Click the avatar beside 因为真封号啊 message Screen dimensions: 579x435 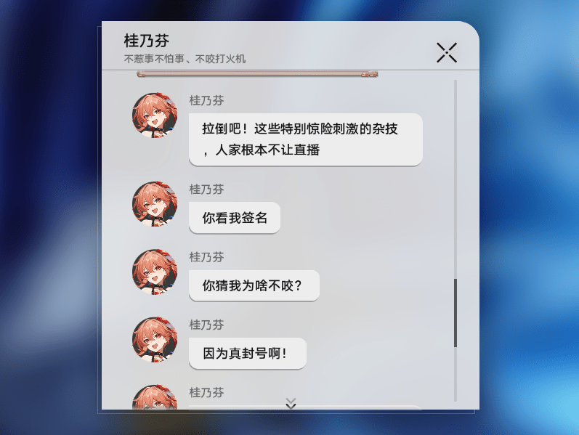155,339
